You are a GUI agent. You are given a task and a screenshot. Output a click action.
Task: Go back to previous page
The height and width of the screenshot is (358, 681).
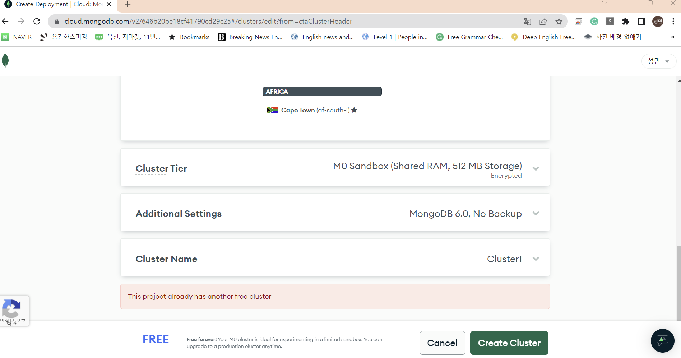click(5, 22)
